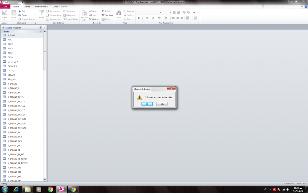The height and width of the screenshot is (193, 308).
Task: Click the Replace icon
Action: pyautogui.click(x=125, y=11)
